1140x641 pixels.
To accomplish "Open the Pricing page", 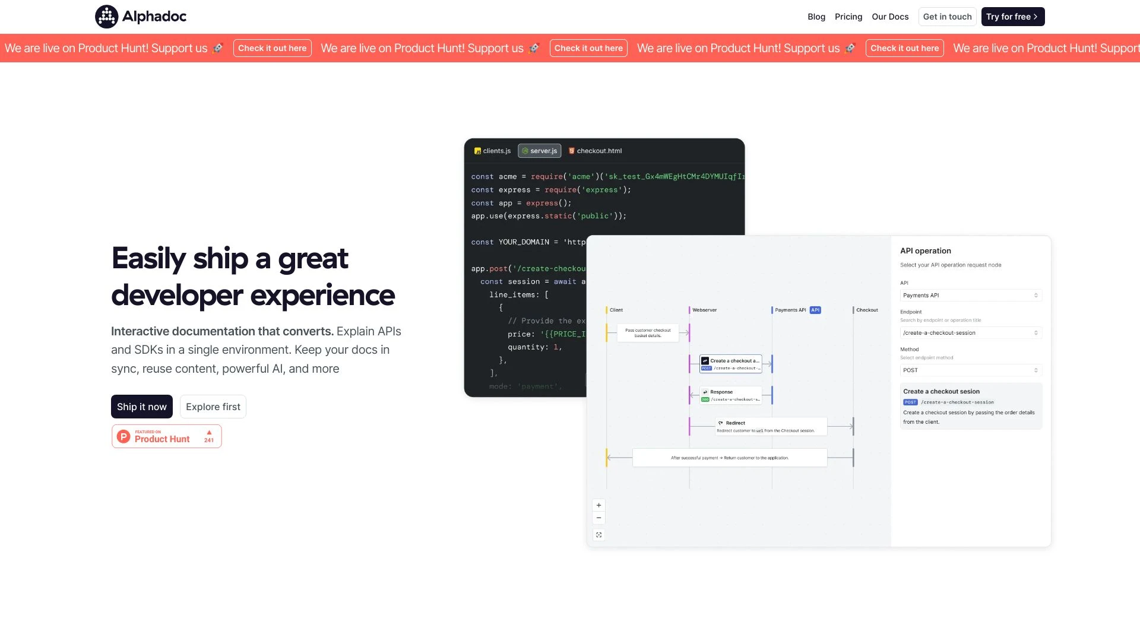I will pos(848,16).
